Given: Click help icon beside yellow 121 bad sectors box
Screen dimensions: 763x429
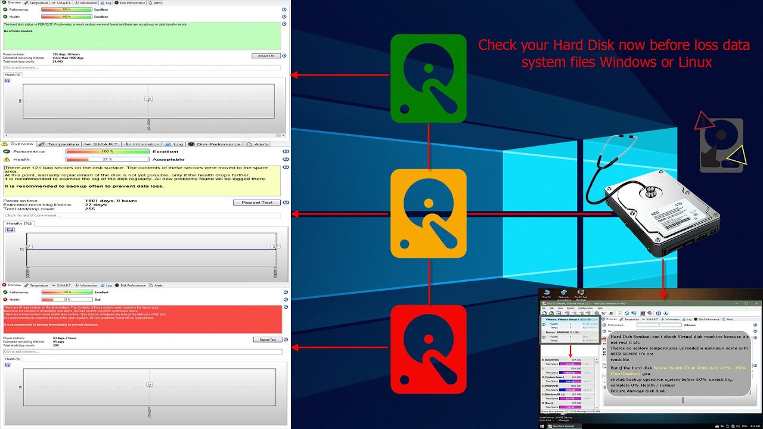Looking at the screenshot, I should pos(286,168).
